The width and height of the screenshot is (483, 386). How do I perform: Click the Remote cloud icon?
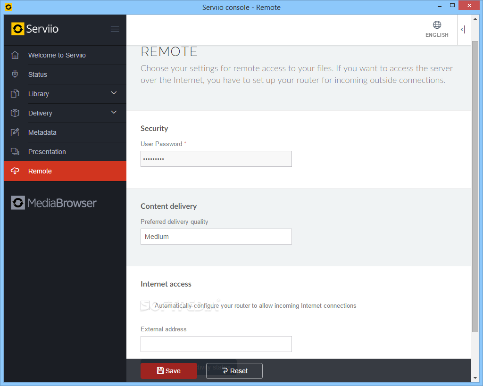click(15, 171)
